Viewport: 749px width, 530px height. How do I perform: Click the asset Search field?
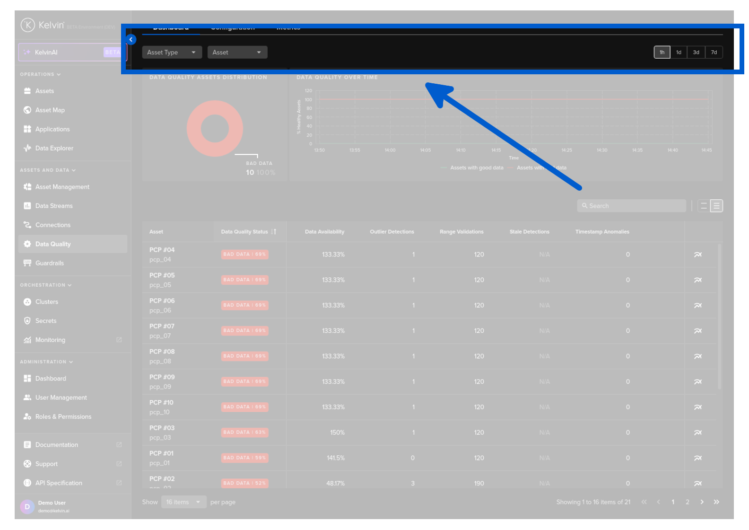point(631,206)
